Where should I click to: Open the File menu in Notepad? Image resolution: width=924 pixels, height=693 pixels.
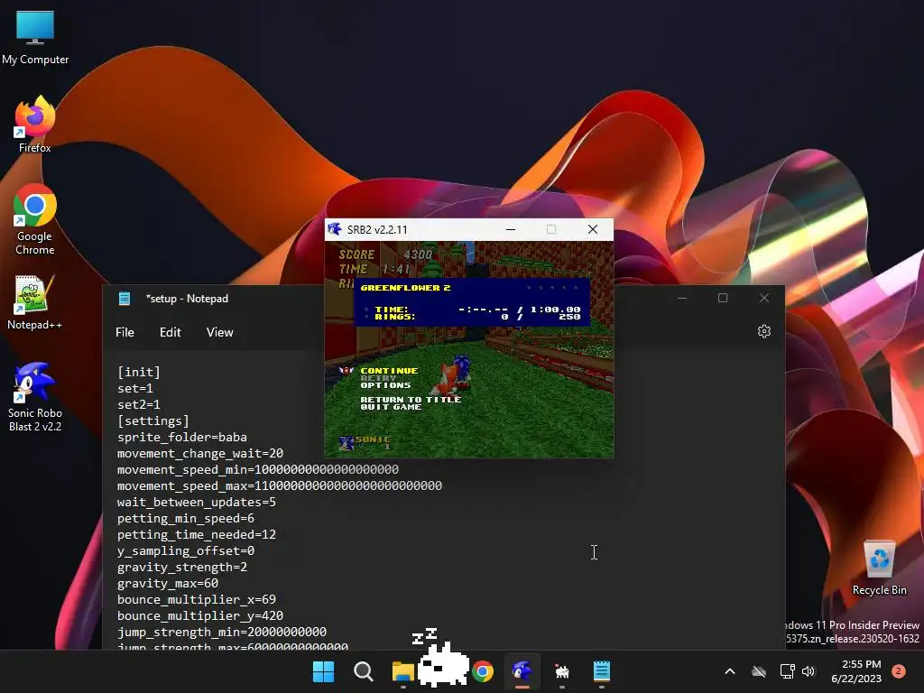(x=125, y=332)
